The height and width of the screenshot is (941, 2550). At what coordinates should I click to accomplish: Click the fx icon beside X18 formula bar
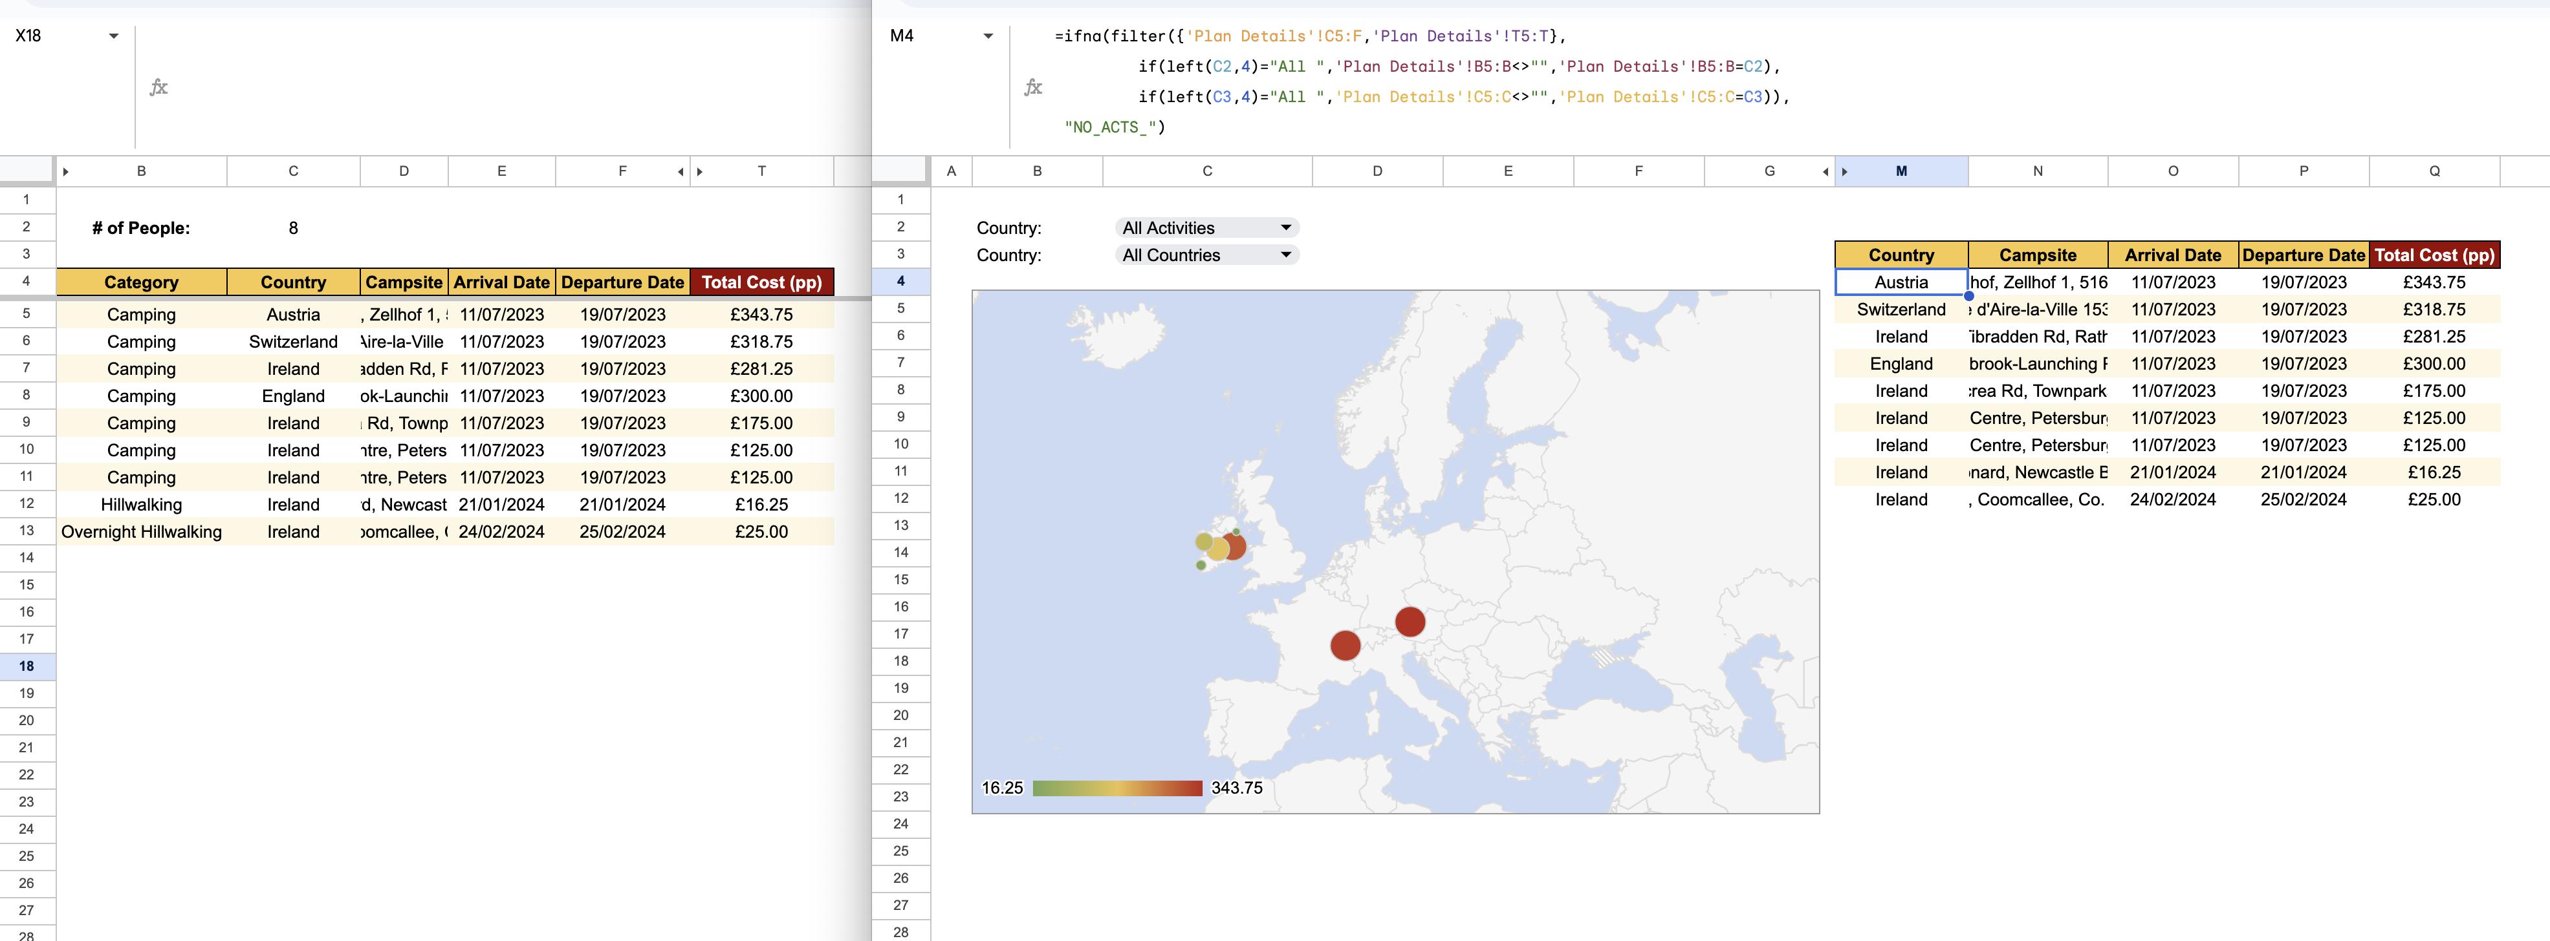158,87
